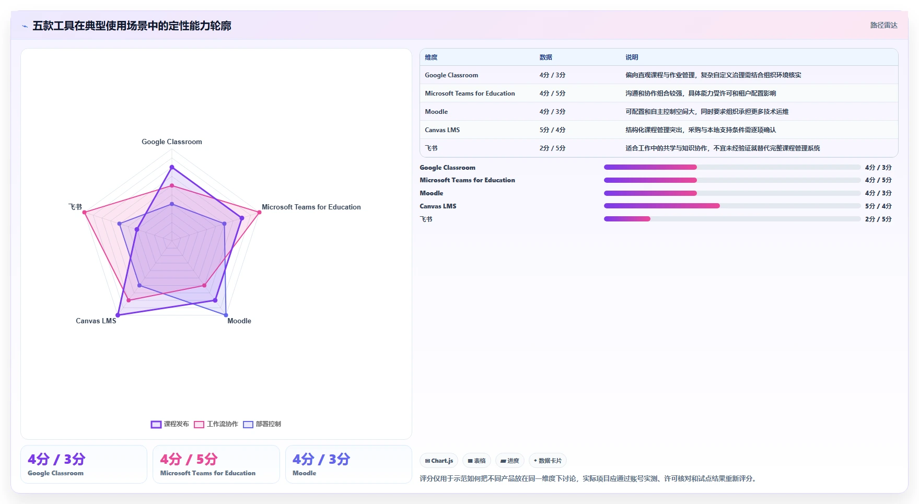Click the Canvas LMS label in progress list

click(438, 206)
